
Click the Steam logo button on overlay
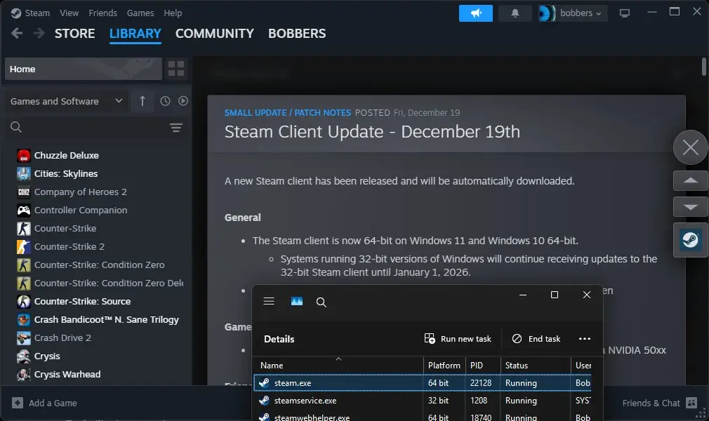click(690, 240)
